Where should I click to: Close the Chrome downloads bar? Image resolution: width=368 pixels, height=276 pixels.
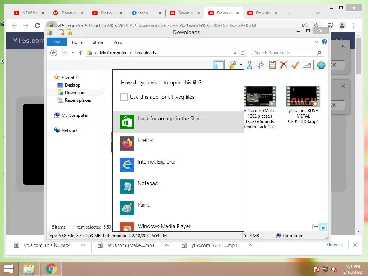point(355,245)
